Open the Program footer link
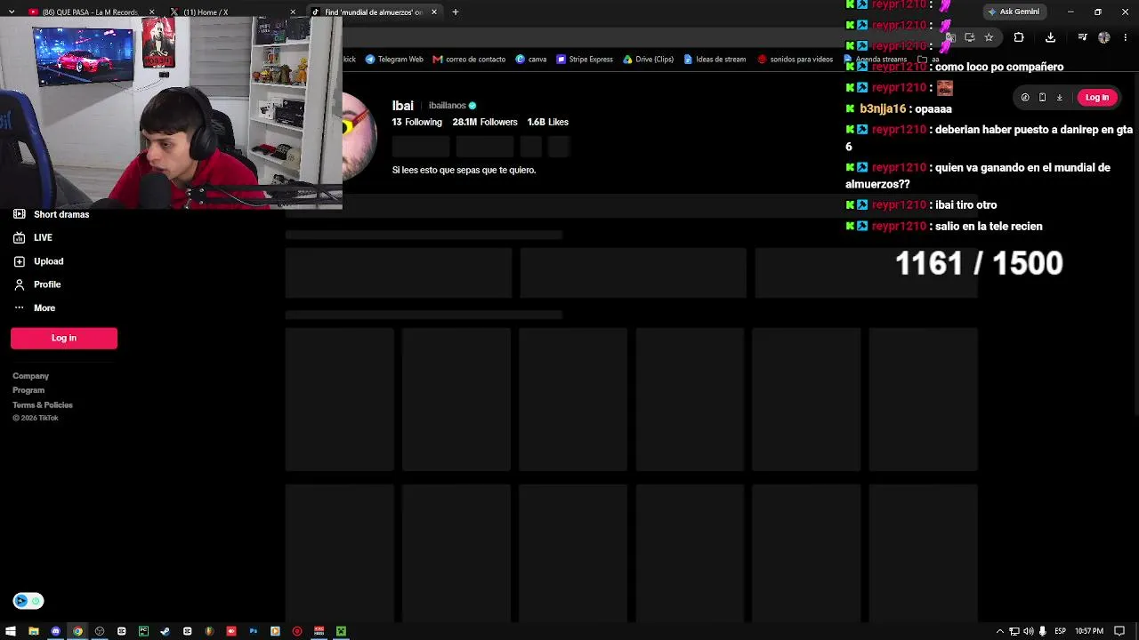The image size is (1139, 640). click(28, 390)
